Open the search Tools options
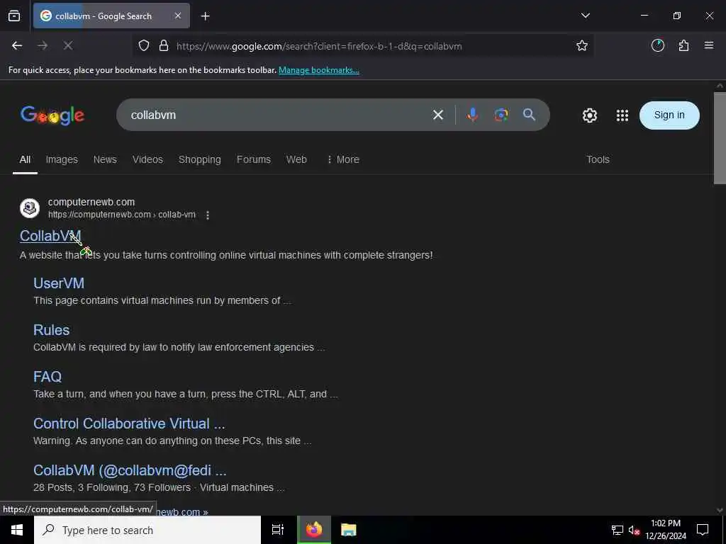The image size is (726, 544). [x=598, y=159]
